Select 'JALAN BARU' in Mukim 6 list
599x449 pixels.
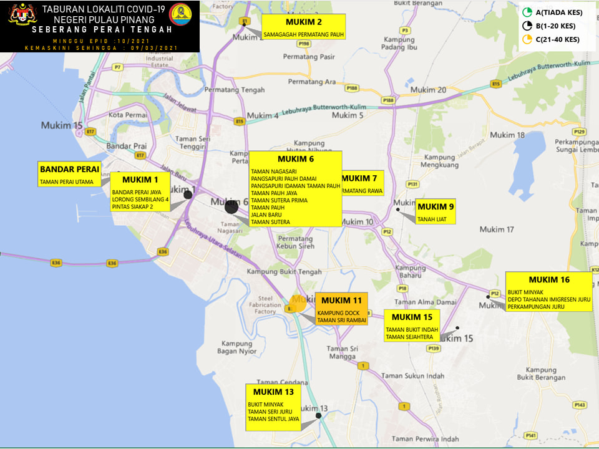coord(266,215)
